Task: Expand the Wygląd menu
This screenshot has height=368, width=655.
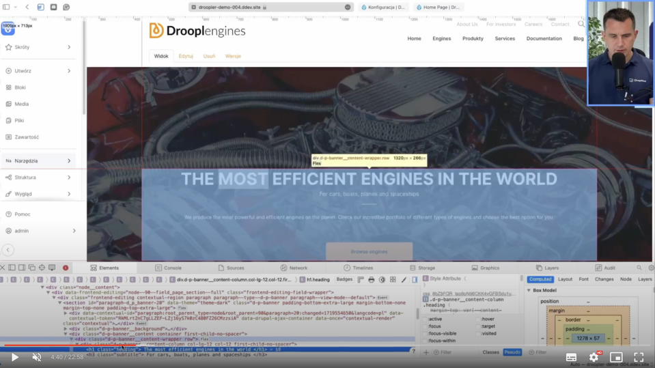Action: click(38, 194)
